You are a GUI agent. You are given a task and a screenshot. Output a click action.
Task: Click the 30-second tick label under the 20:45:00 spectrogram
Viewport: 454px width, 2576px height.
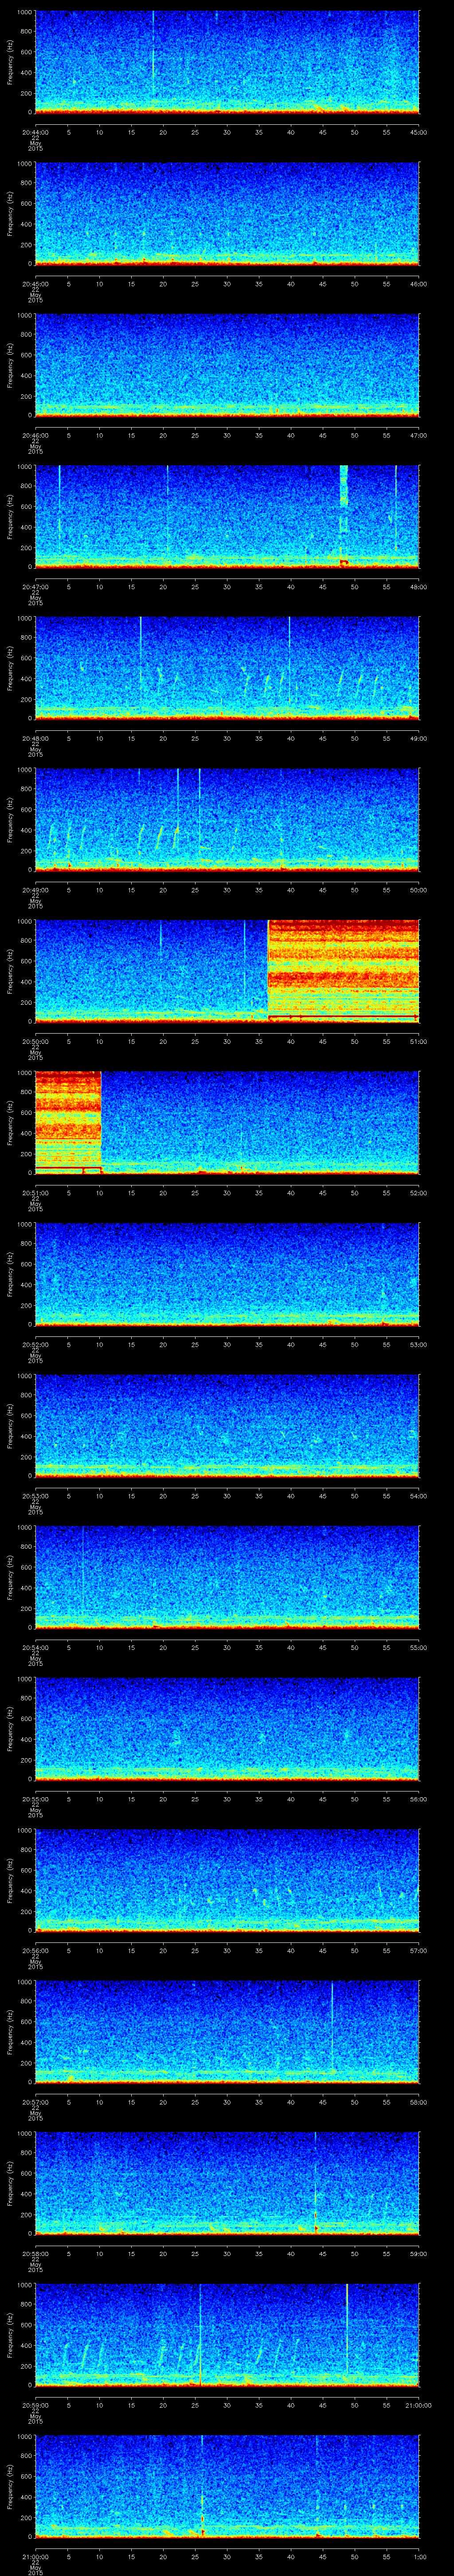[227, 284]
